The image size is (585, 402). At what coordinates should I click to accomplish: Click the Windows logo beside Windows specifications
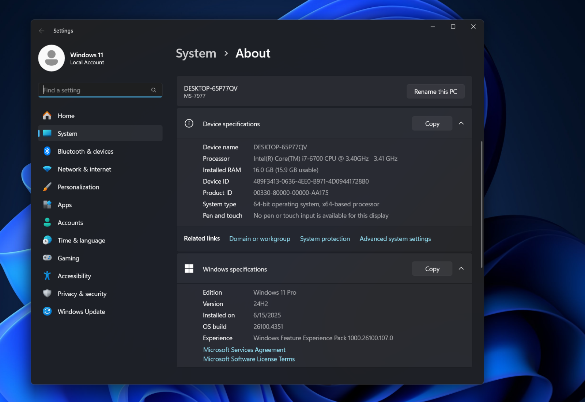coord(189,269)
